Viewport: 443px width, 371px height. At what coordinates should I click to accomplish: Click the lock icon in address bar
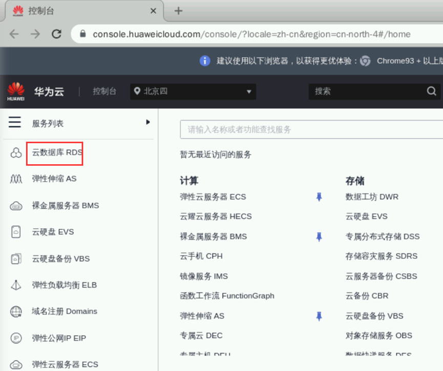[83, 34]
